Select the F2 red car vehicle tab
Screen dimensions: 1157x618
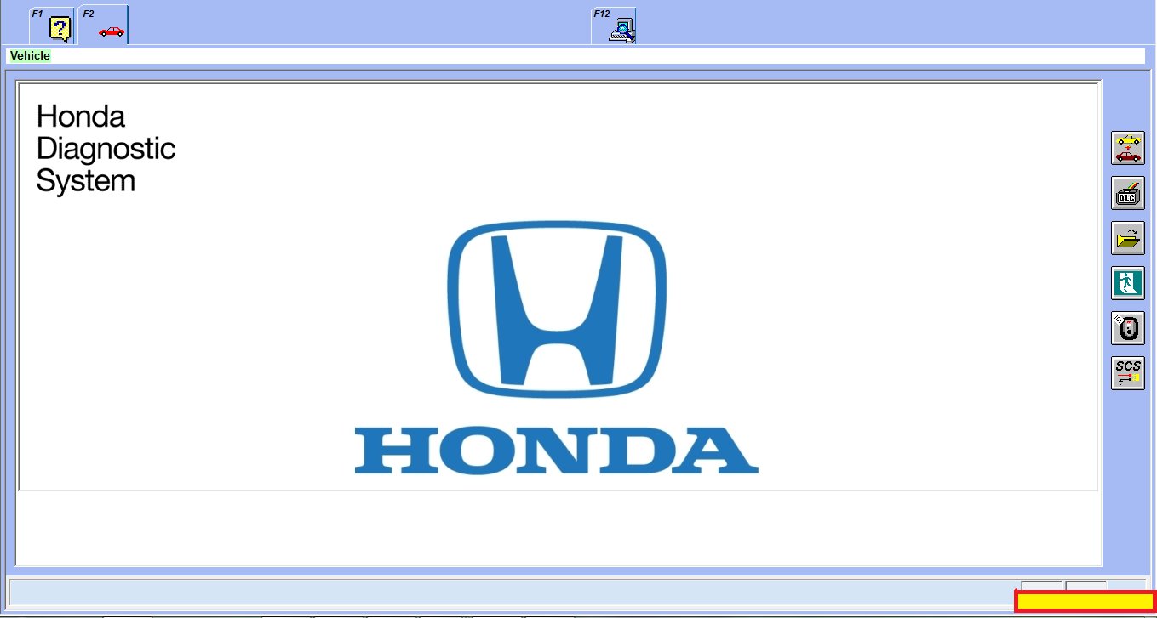[104, 26]
